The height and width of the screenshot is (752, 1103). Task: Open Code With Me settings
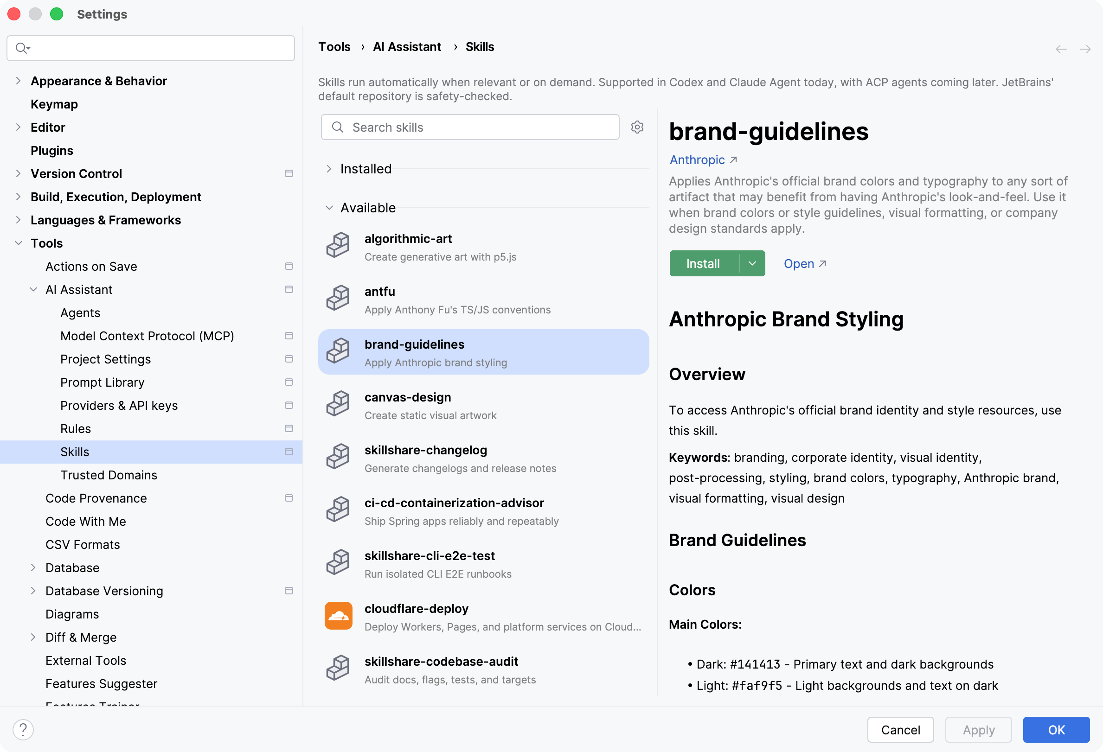[x=86, y=522]
